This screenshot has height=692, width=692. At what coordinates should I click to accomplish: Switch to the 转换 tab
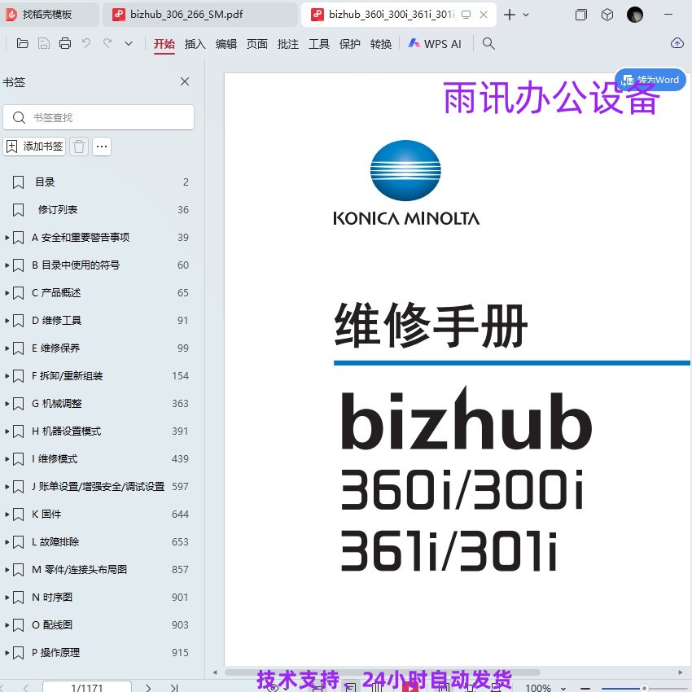(380, 44)
